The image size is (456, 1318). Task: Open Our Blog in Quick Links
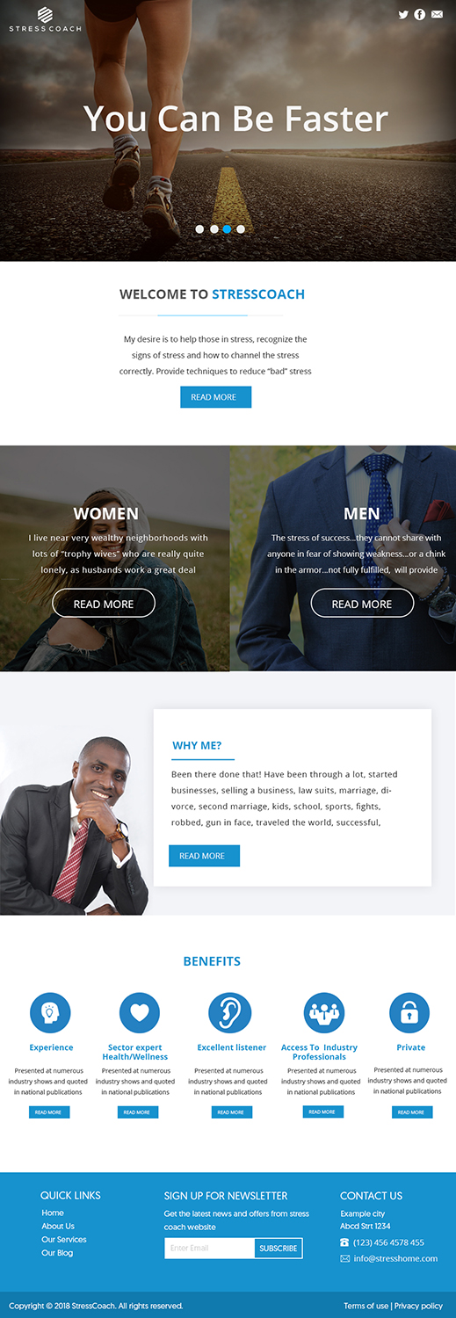[x=57, y=1253]
